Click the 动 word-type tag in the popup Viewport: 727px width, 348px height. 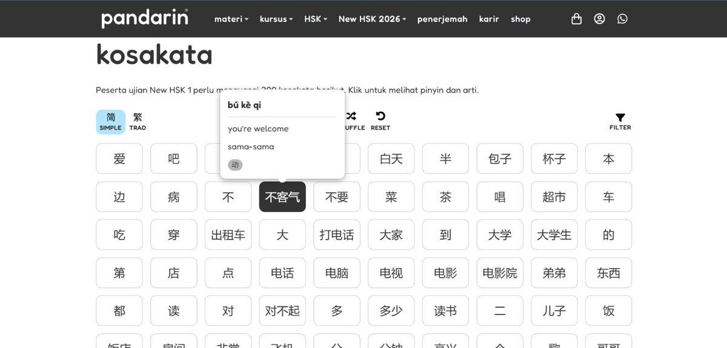click(235, 165)
